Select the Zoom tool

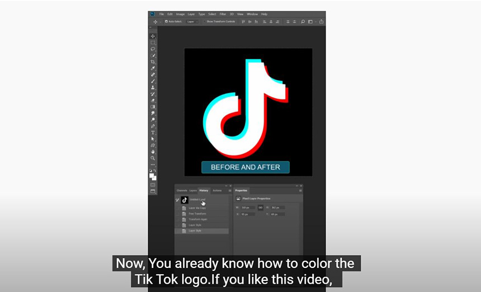(x=153, y=158)
